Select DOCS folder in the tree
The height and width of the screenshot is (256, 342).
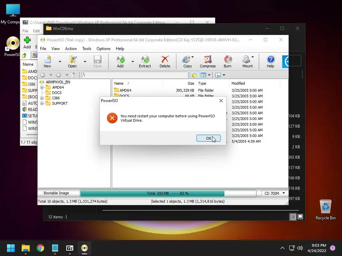click(57, 93)
